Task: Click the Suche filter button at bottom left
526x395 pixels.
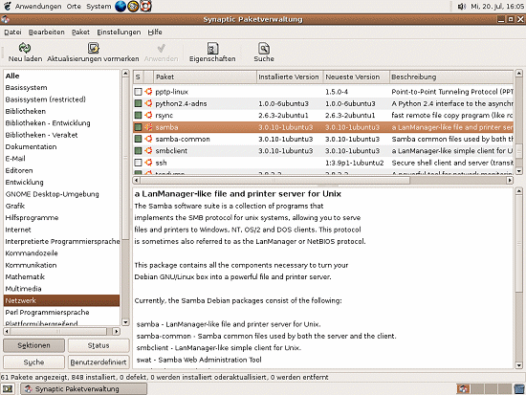Action: tap(33, 362)
